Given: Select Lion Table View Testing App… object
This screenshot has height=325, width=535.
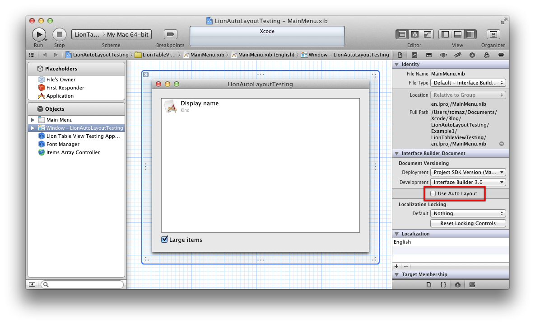Looking at the screenshot, I should pos(76,136).
